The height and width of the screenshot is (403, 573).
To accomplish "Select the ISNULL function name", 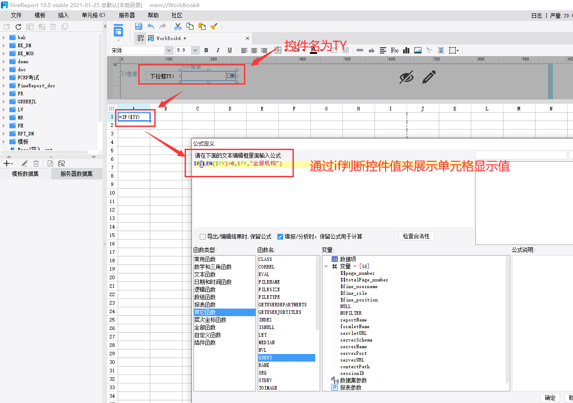I will click(x=267, y=327).
